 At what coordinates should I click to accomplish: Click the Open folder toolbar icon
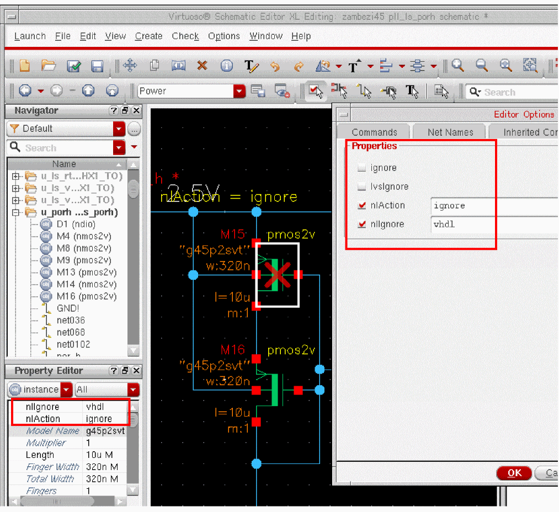pyautogui.click(x=49, y=66)
